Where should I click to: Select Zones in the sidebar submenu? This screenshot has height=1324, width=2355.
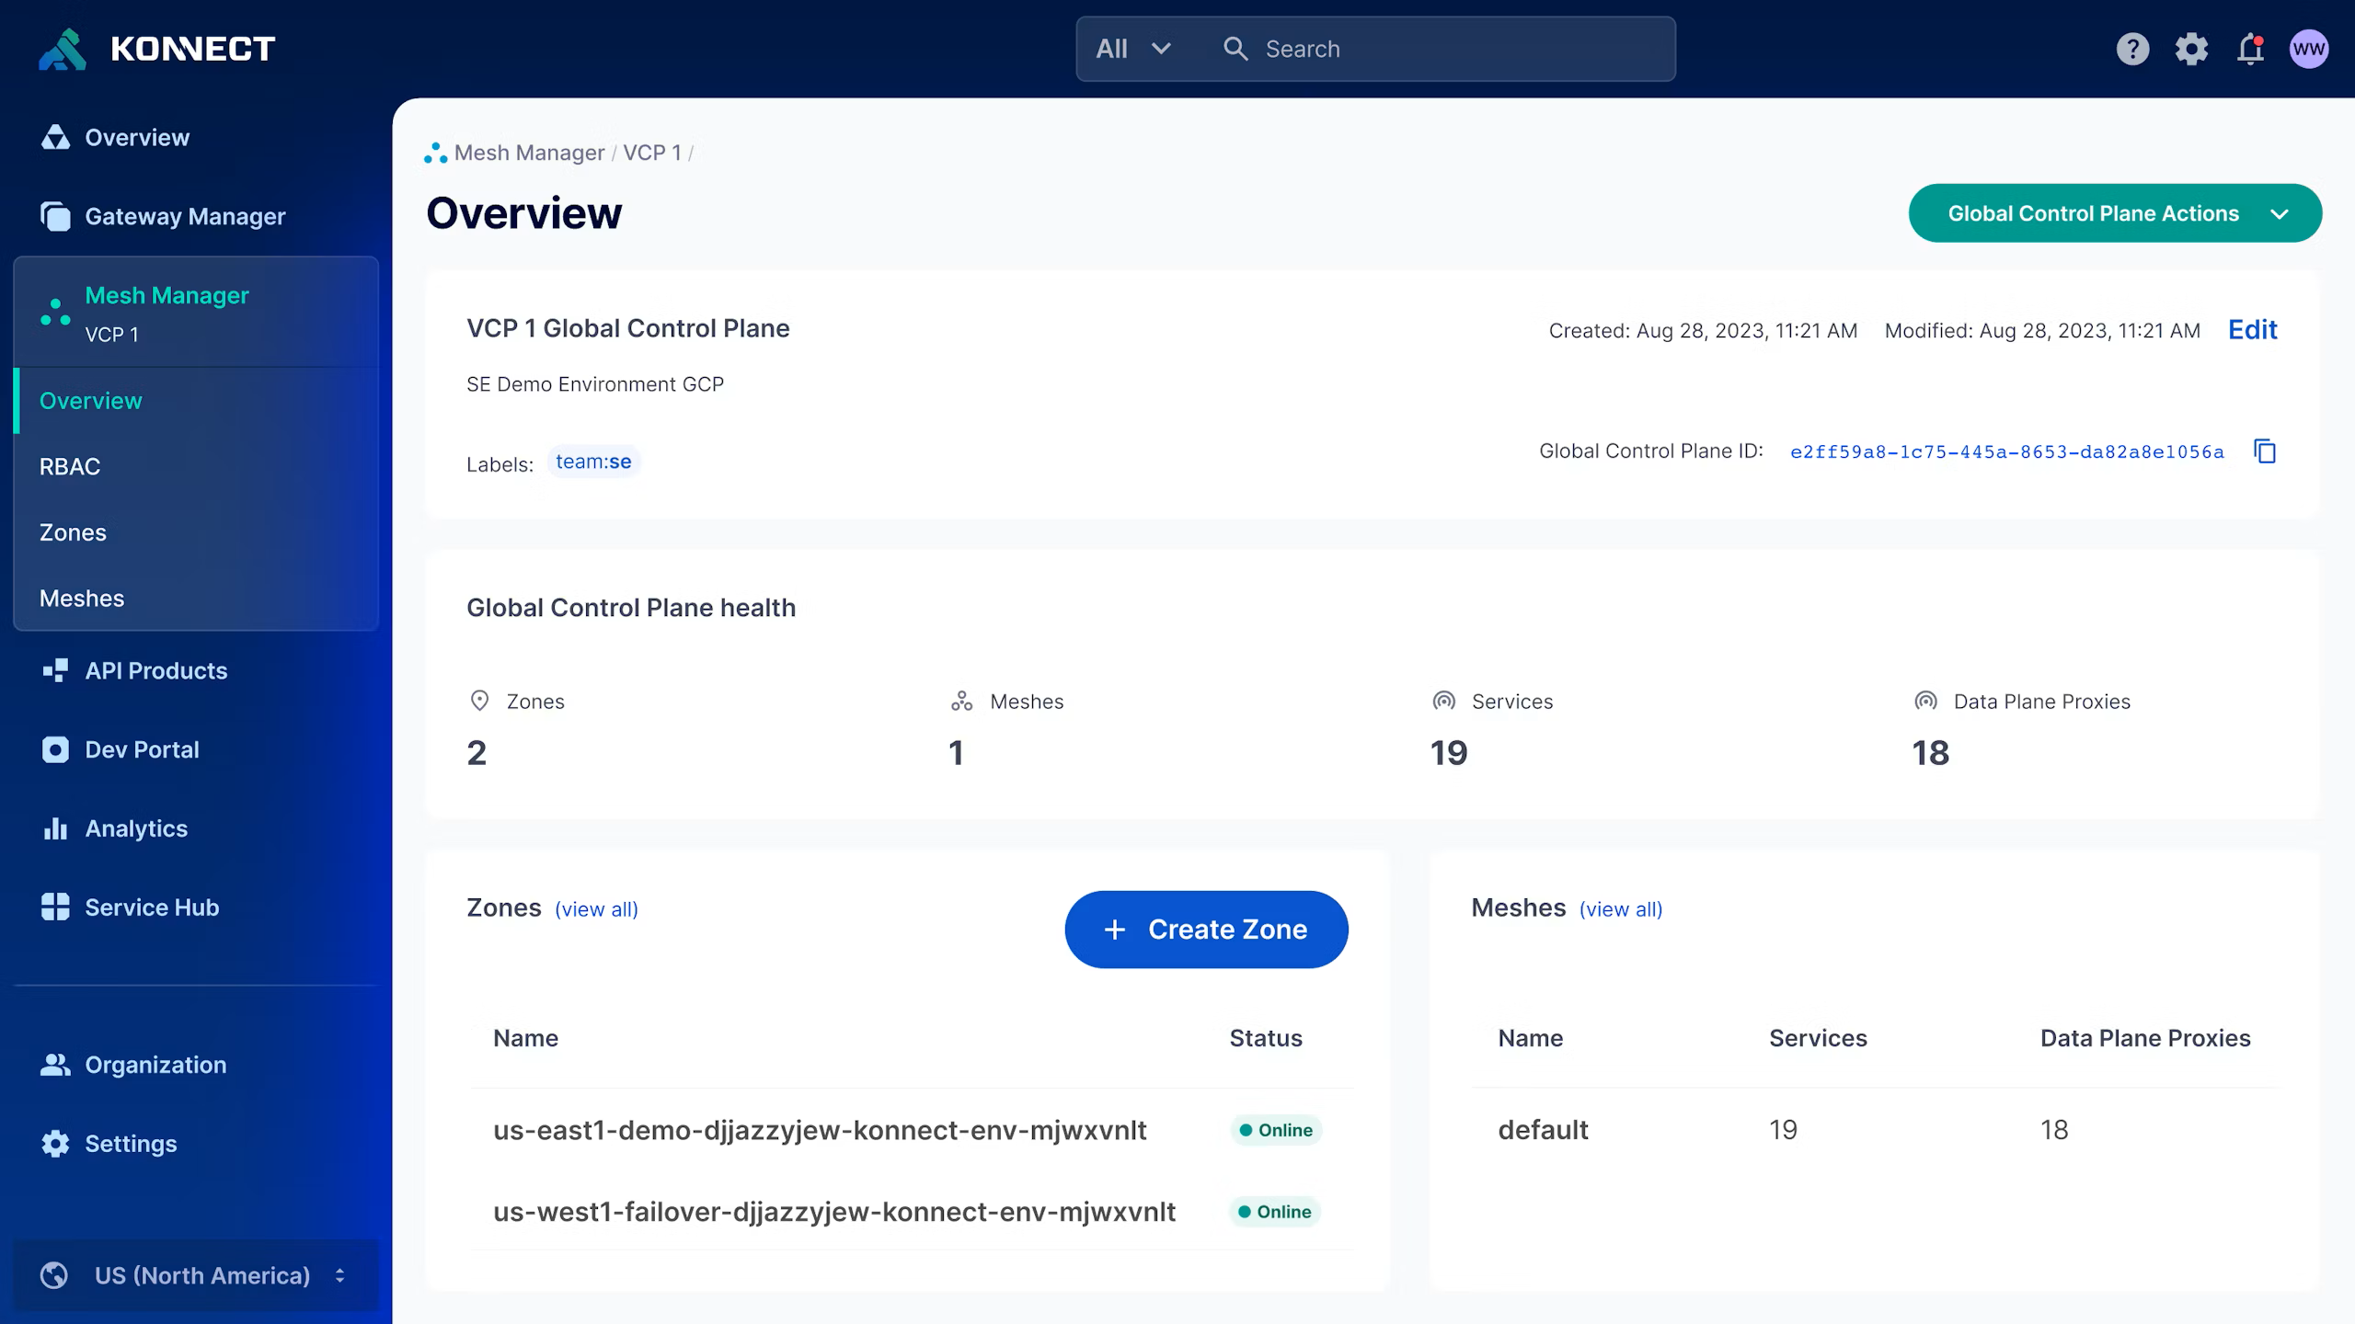click(73, 532)
